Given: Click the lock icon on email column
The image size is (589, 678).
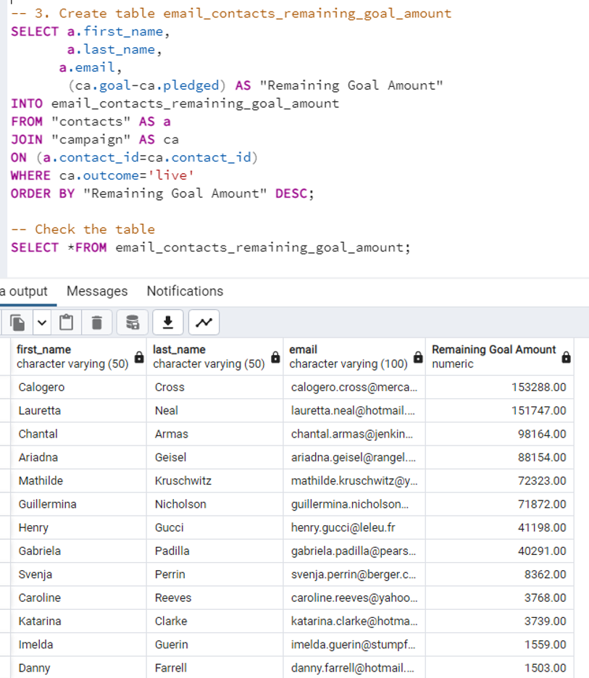Looking at the screenshot, I should [x=418, y=356].
